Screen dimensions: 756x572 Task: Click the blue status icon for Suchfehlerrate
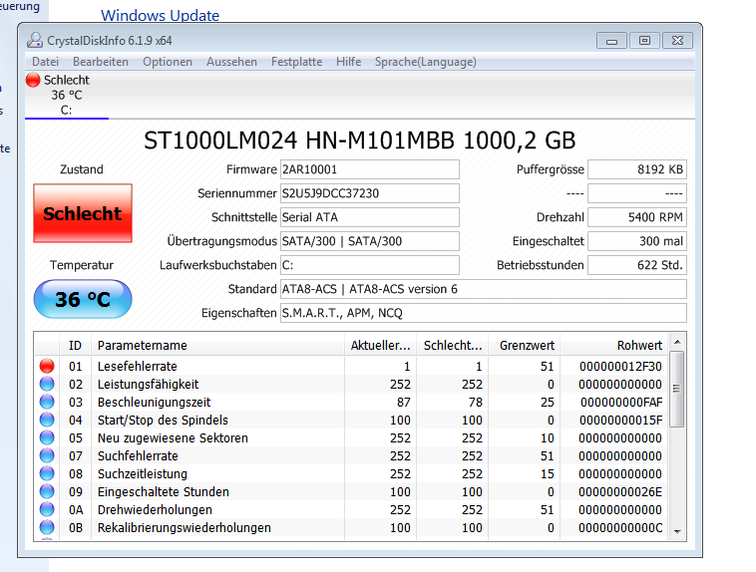coord(47,455)
